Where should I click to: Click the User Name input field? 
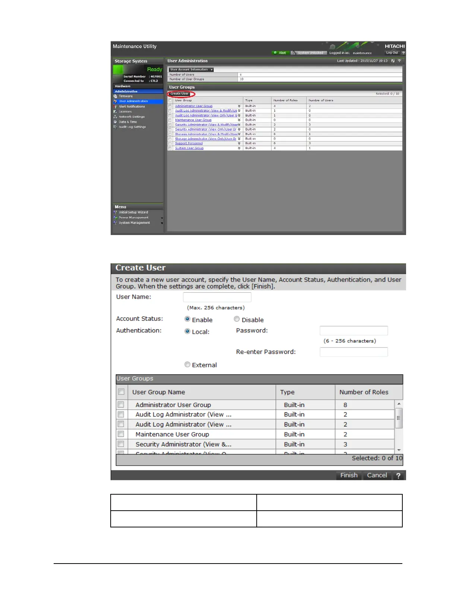[217, 297]
